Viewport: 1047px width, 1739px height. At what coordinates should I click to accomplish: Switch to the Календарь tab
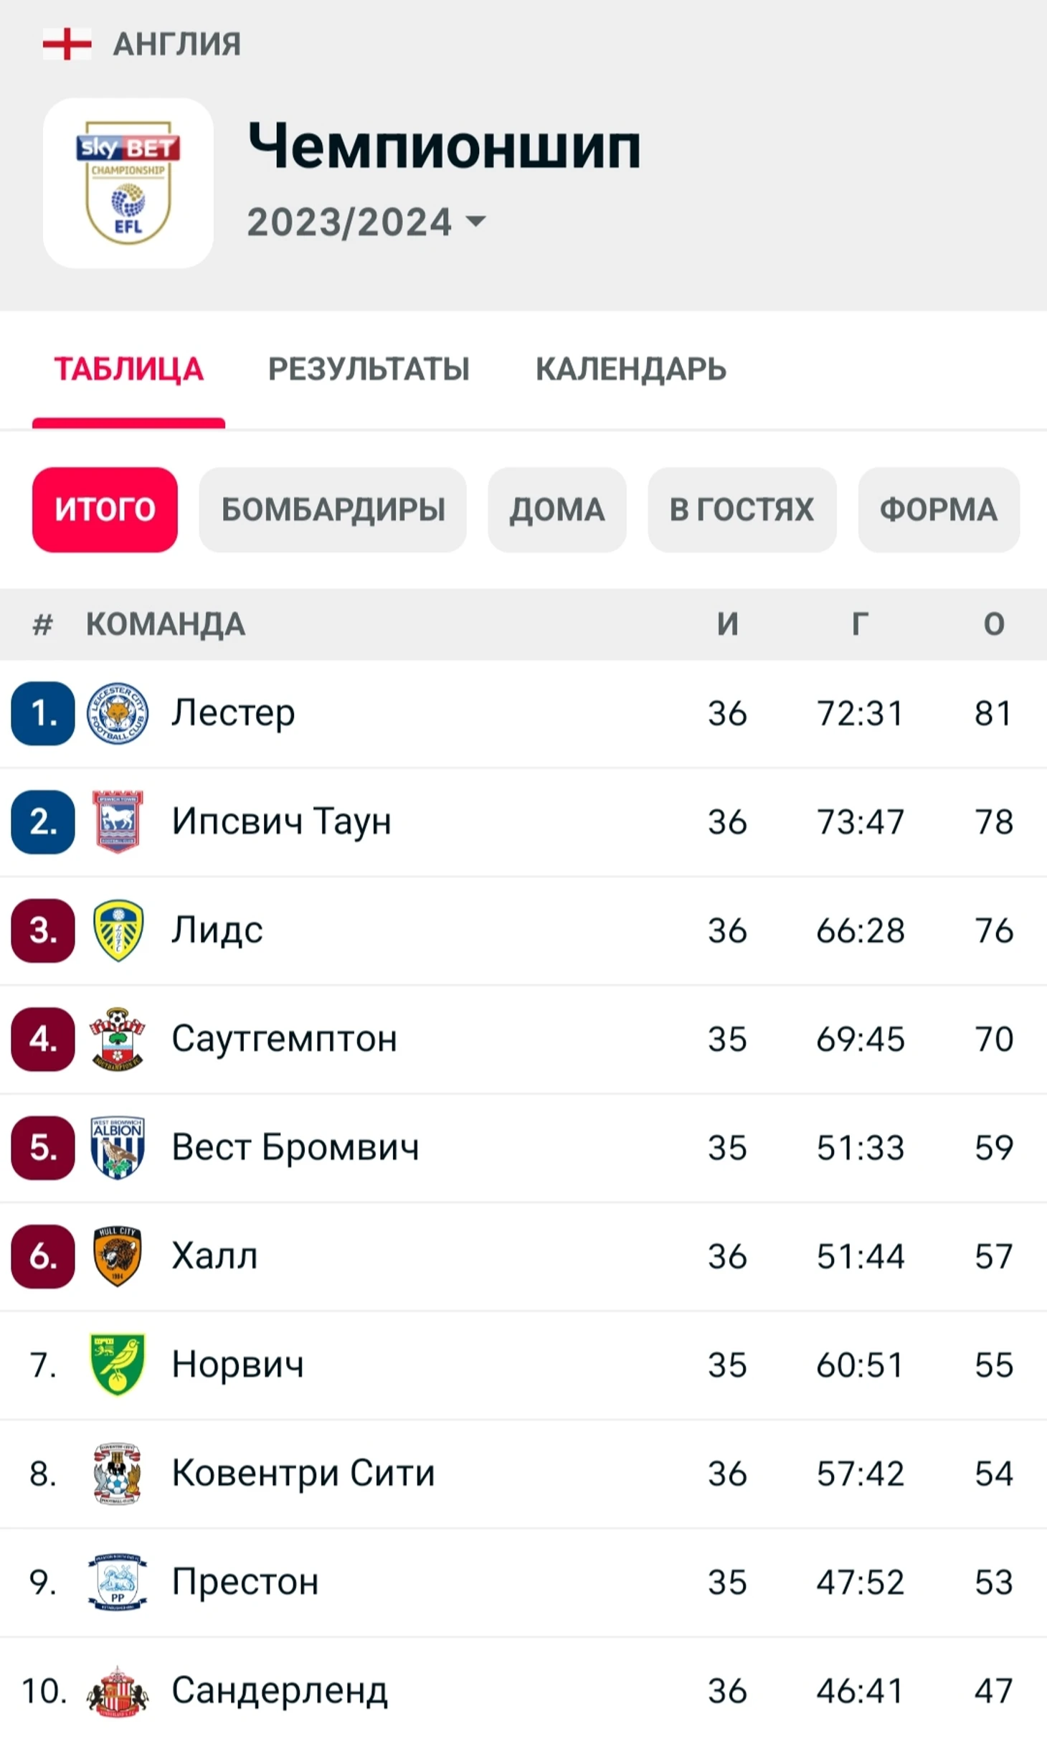coord(630,369)
